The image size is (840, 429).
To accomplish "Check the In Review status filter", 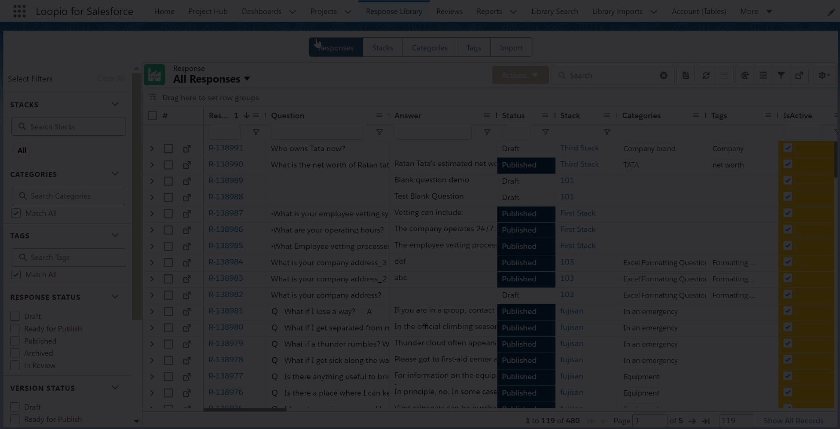I will click(x=15, y=365).
